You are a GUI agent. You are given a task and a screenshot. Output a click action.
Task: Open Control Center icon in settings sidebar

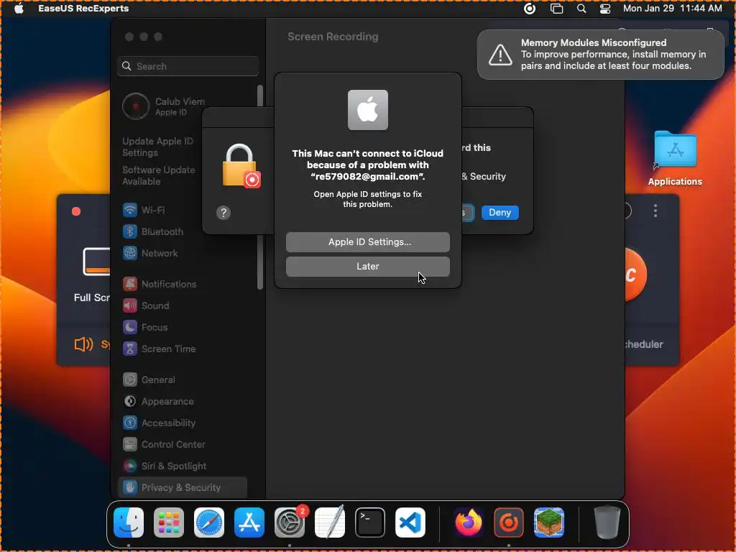[130, 444]
